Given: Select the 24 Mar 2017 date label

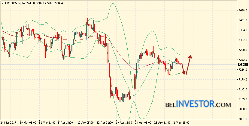Looking at the screenshot, I should 8,123.
